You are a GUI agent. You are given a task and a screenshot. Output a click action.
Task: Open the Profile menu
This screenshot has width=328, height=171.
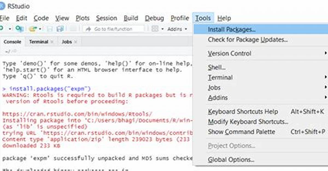[x=180, y=18]
